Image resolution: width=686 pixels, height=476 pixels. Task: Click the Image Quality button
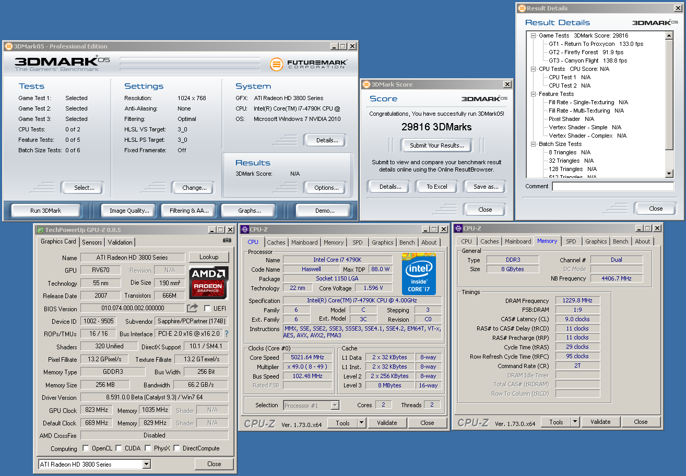tap(129, 211)
